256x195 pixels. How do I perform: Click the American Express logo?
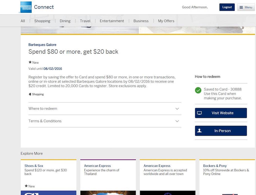pyautogui.click(x=26, y=7)
